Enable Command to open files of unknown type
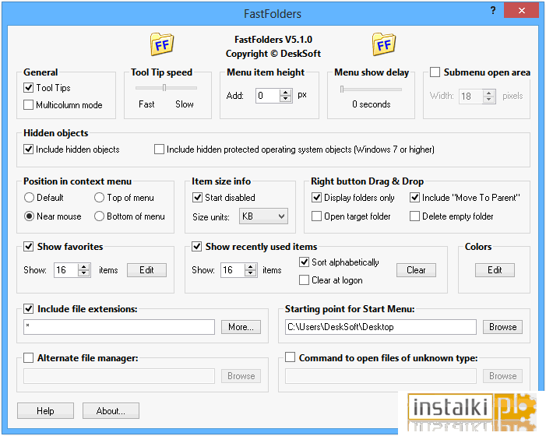Image resolution: width=546 pixels, height=436 pixels. (290, 357)
